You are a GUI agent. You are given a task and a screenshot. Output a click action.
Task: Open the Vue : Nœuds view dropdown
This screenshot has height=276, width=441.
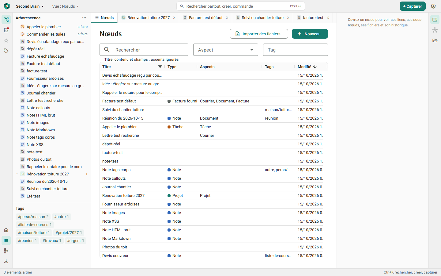[66, 6]
